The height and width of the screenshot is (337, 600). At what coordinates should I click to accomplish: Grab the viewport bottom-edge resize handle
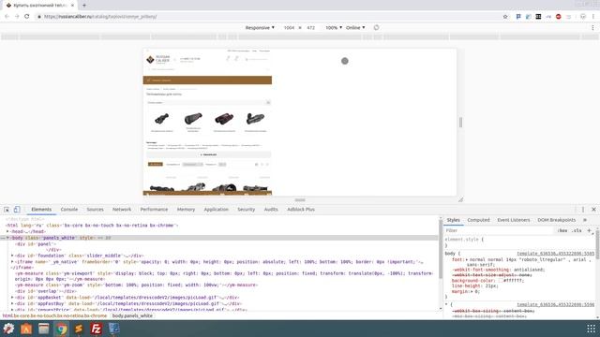click(300, 199)
